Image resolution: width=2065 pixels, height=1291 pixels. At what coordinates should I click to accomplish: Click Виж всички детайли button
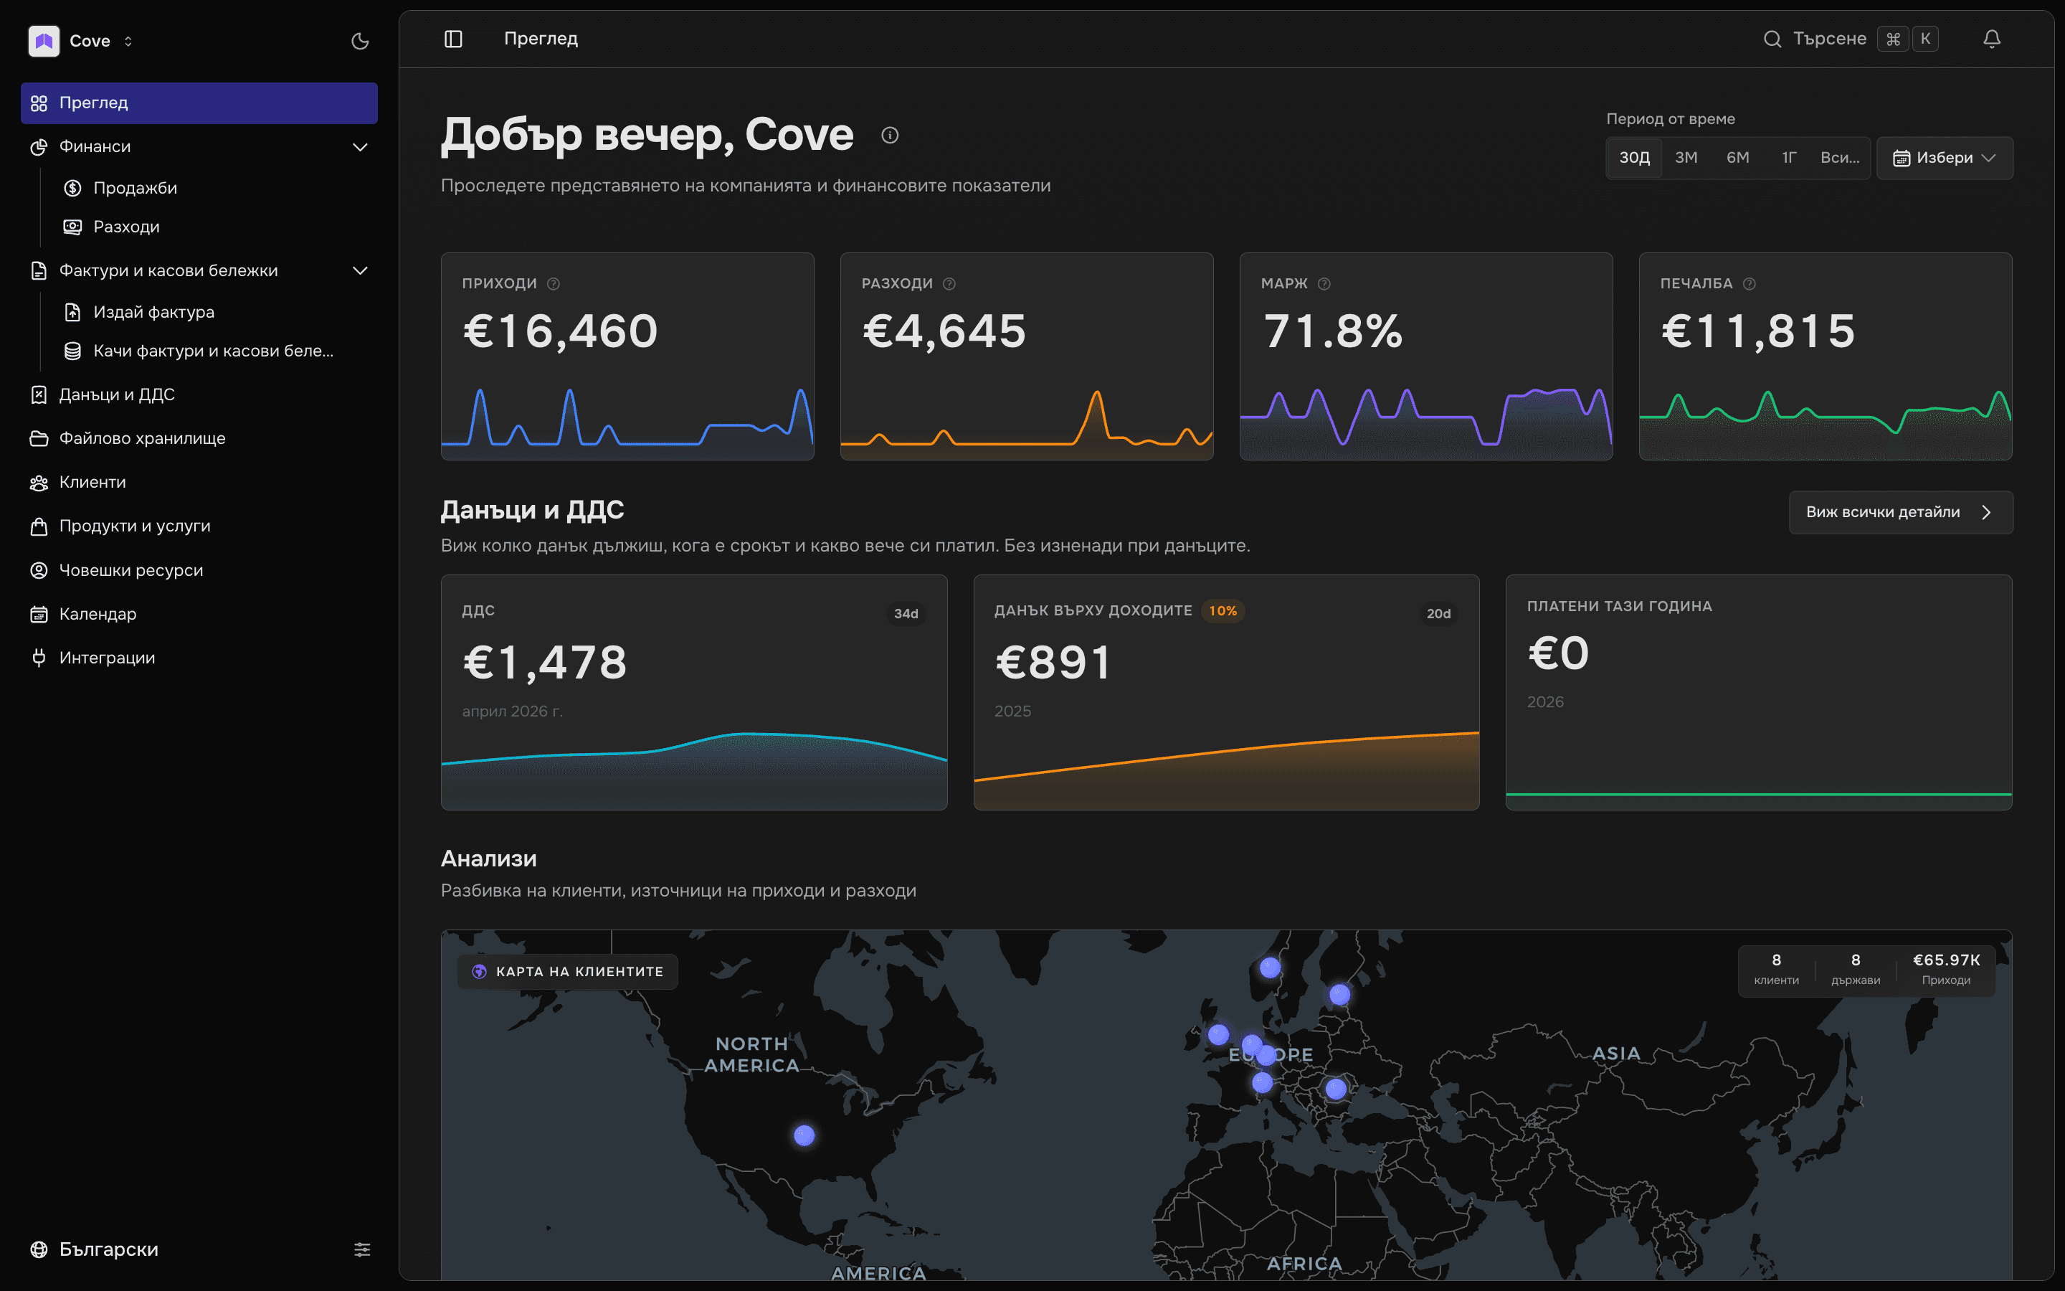coord(1900,512)
